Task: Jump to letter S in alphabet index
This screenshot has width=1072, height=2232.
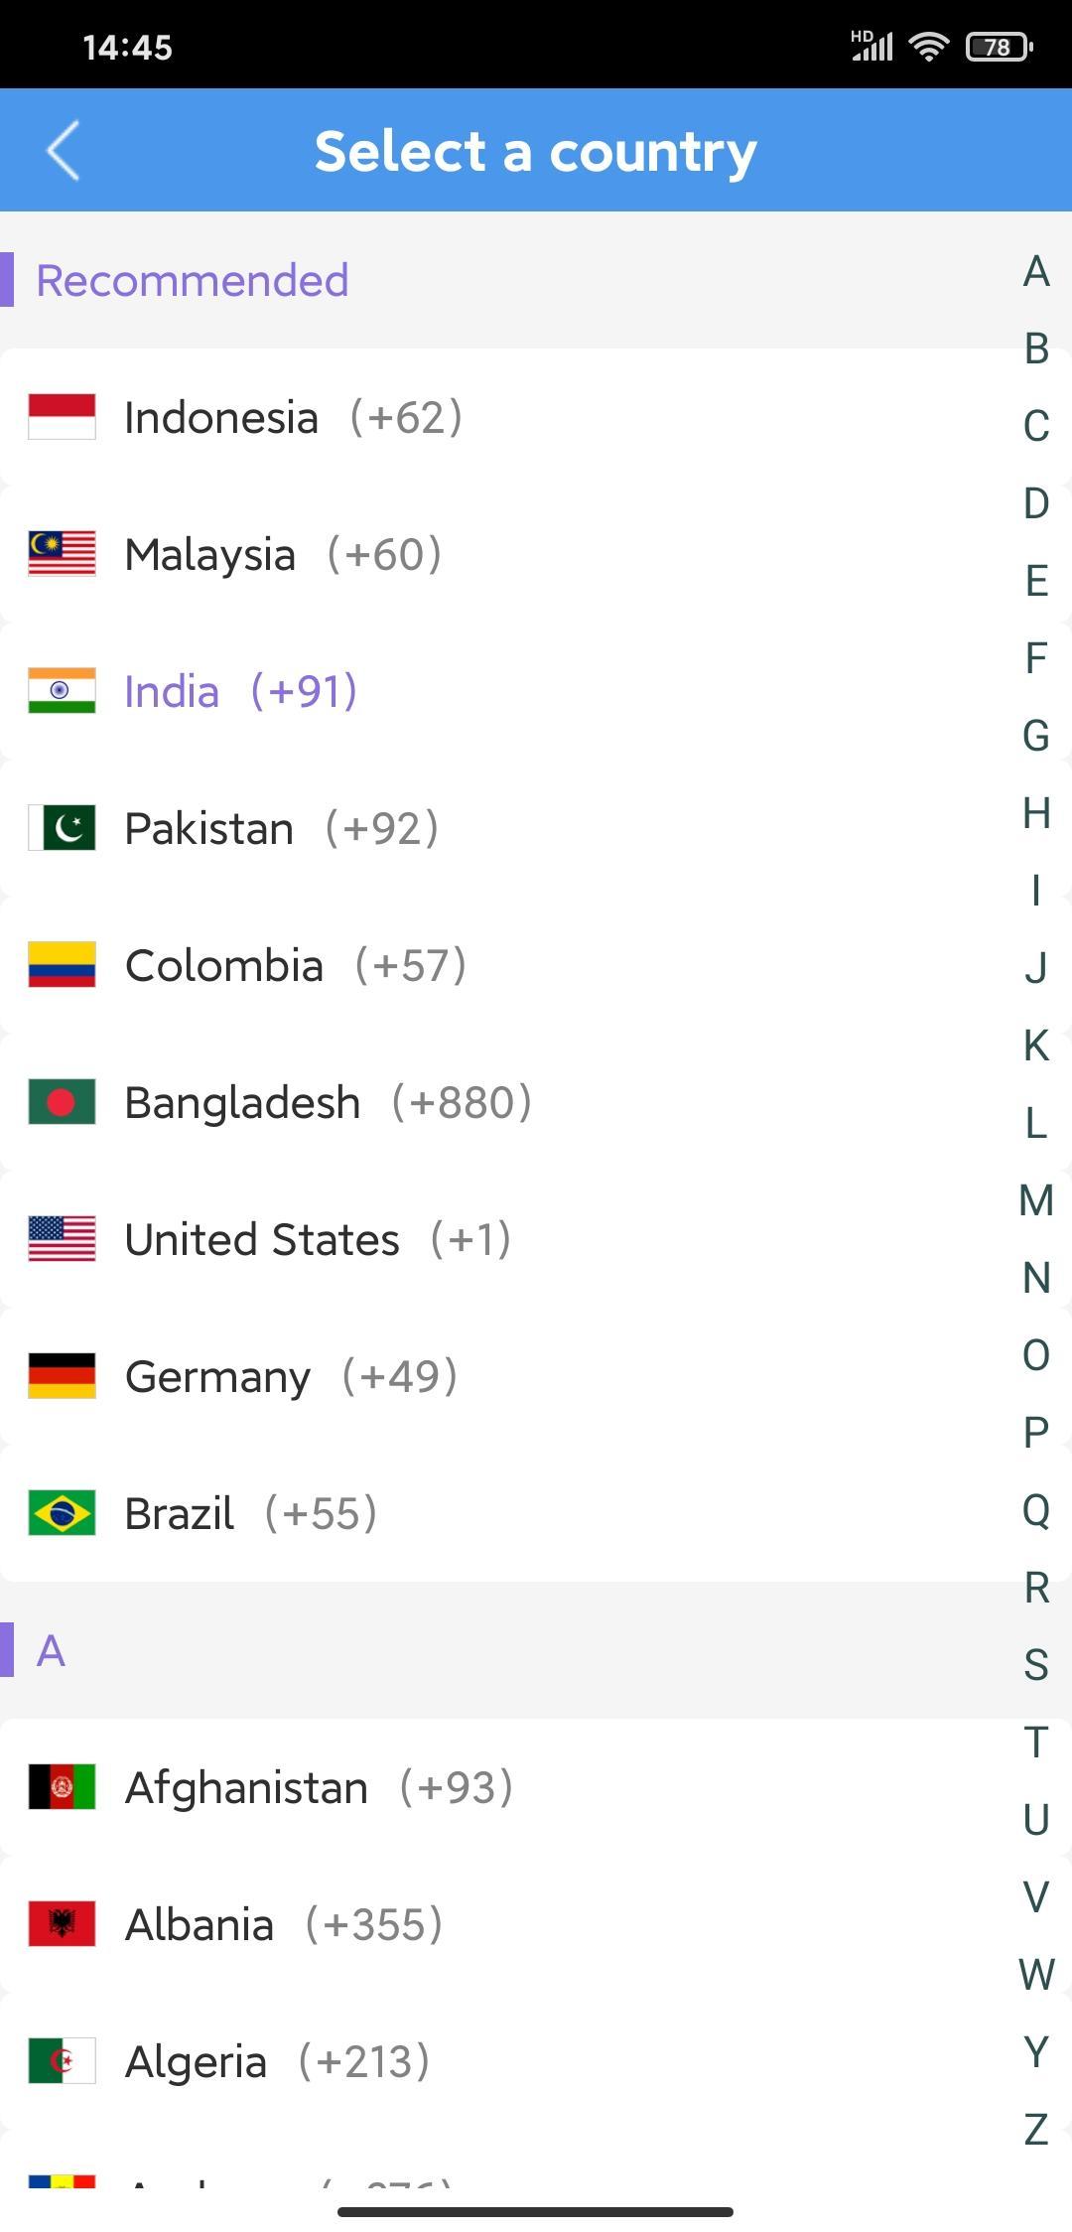Action: (x=1036, y=1665)
